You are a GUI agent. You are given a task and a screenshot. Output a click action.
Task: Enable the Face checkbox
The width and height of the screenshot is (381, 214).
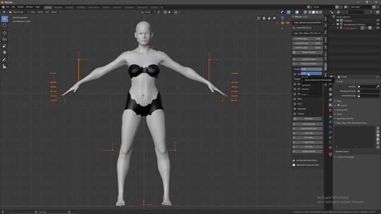pyautogui.click(x=295, y=104)
